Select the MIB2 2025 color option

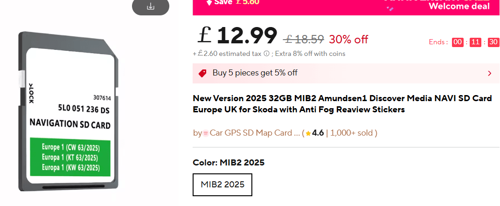point(222,185)
